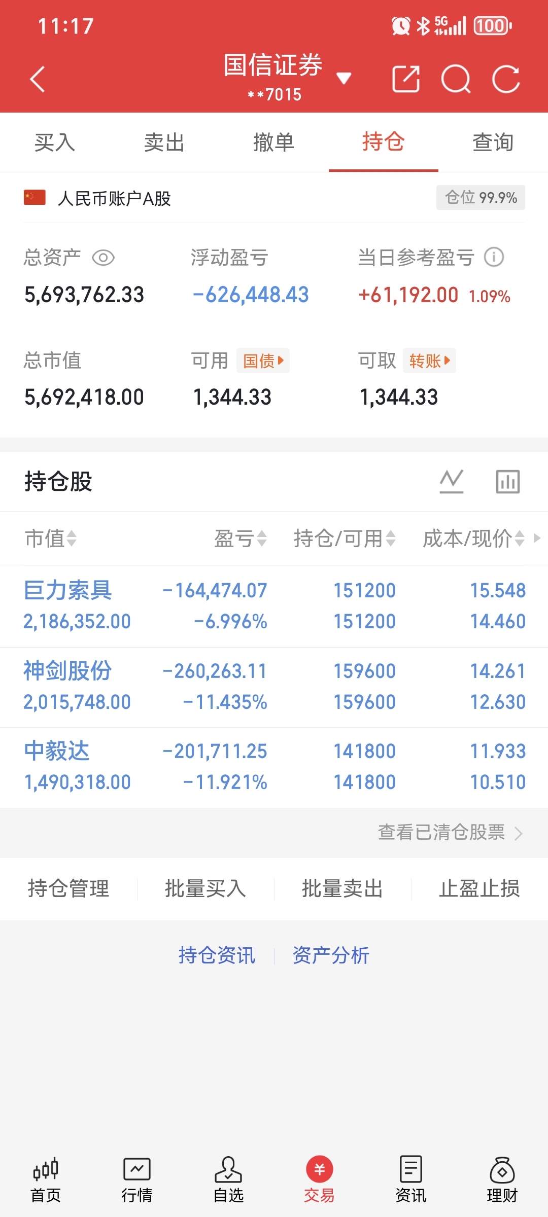This screenshot has height=1217, width=548.
Task: Sort holdings by 市值
Action: click(51, 539)
